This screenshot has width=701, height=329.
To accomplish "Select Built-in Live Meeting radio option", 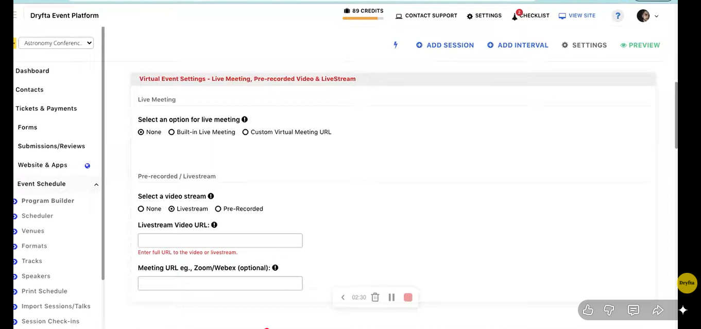I will coord(172,132).
